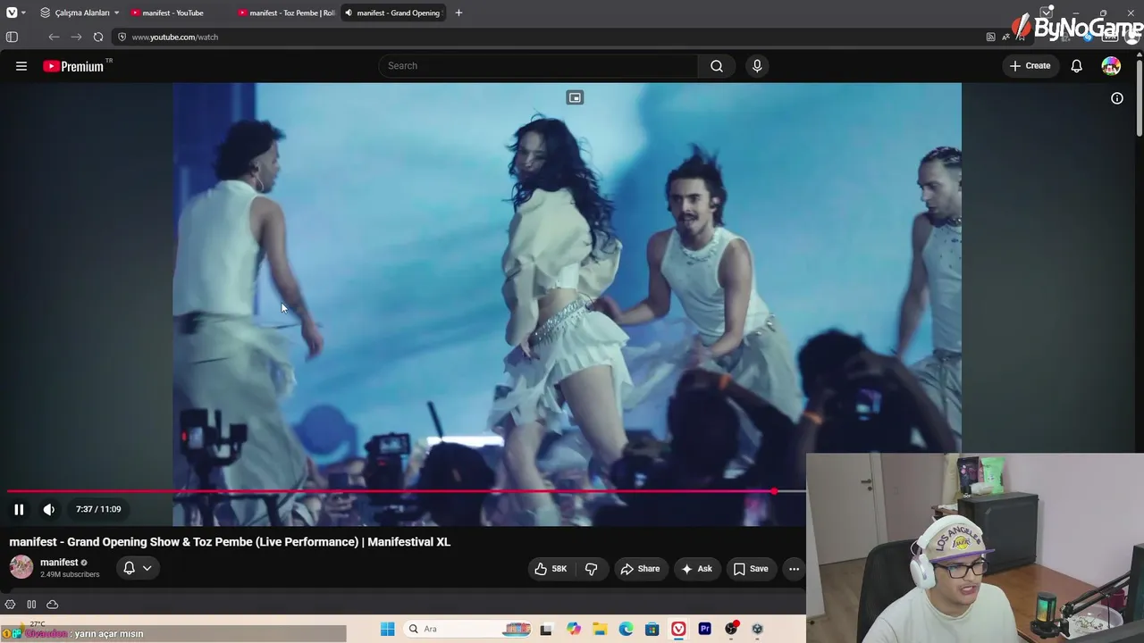The height and width of the screenshot is (643, 1144).
Task: Mute the video volume
Action: coord(49,509)
